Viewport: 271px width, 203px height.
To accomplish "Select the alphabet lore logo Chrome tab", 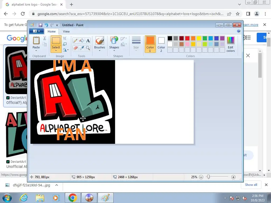I will pos(34,4).
